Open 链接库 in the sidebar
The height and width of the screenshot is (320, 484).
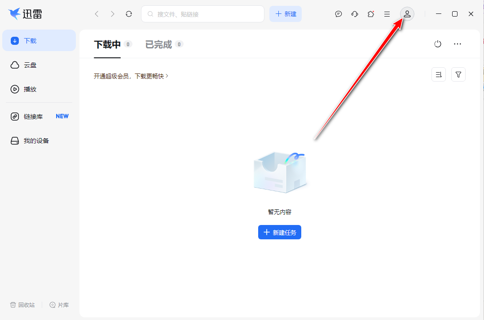point(39,117)
